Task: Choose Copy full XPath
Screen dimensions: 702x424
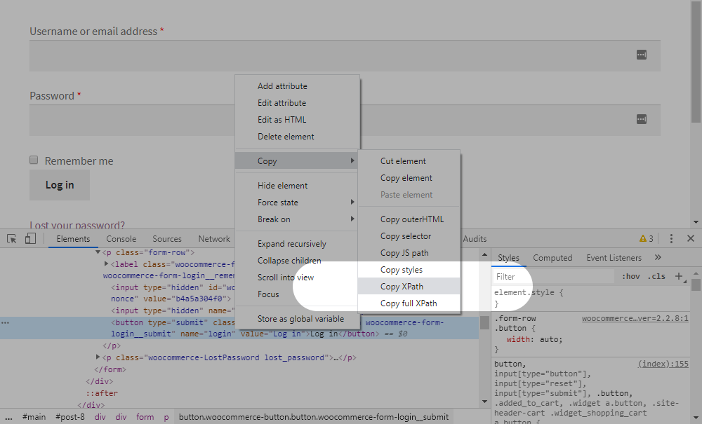Action: 409,303
